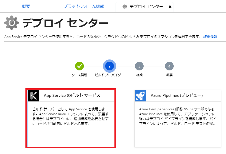Click the デプロイ センター page heading

pos(65,23)
